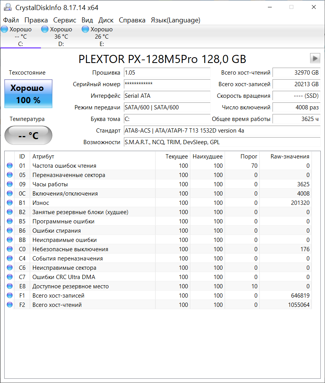Screen dimensions: 325x383
Task: Click the ATA8-ACS standard field
Action: pos(222,130)
